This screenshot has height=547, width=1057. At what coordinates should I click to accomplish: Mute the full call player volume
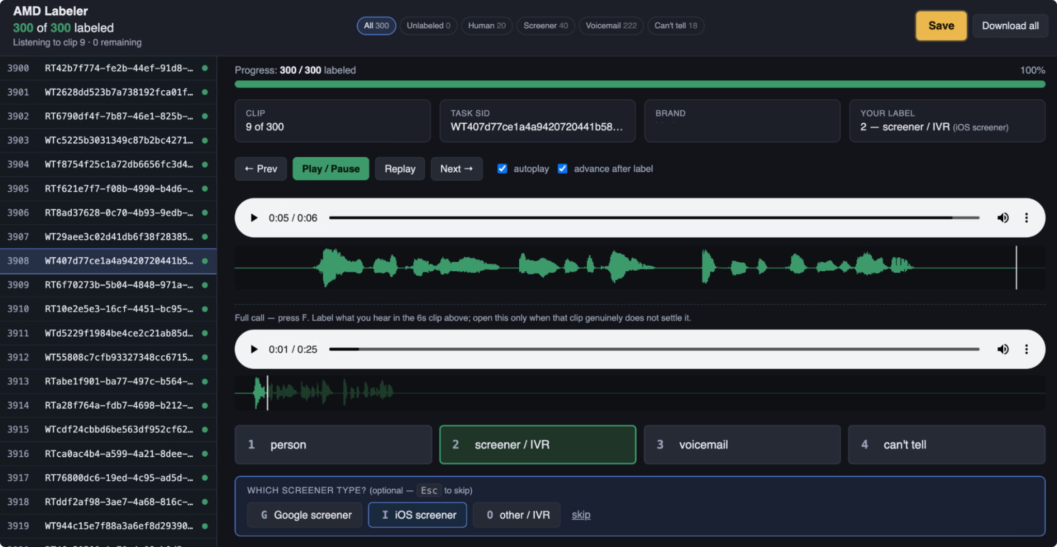coord(1003,349)
